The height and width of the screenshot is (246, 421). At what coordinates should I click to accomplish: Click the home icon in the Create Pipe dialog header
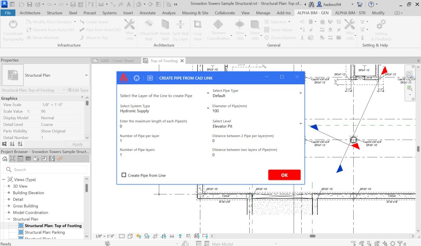136,78
